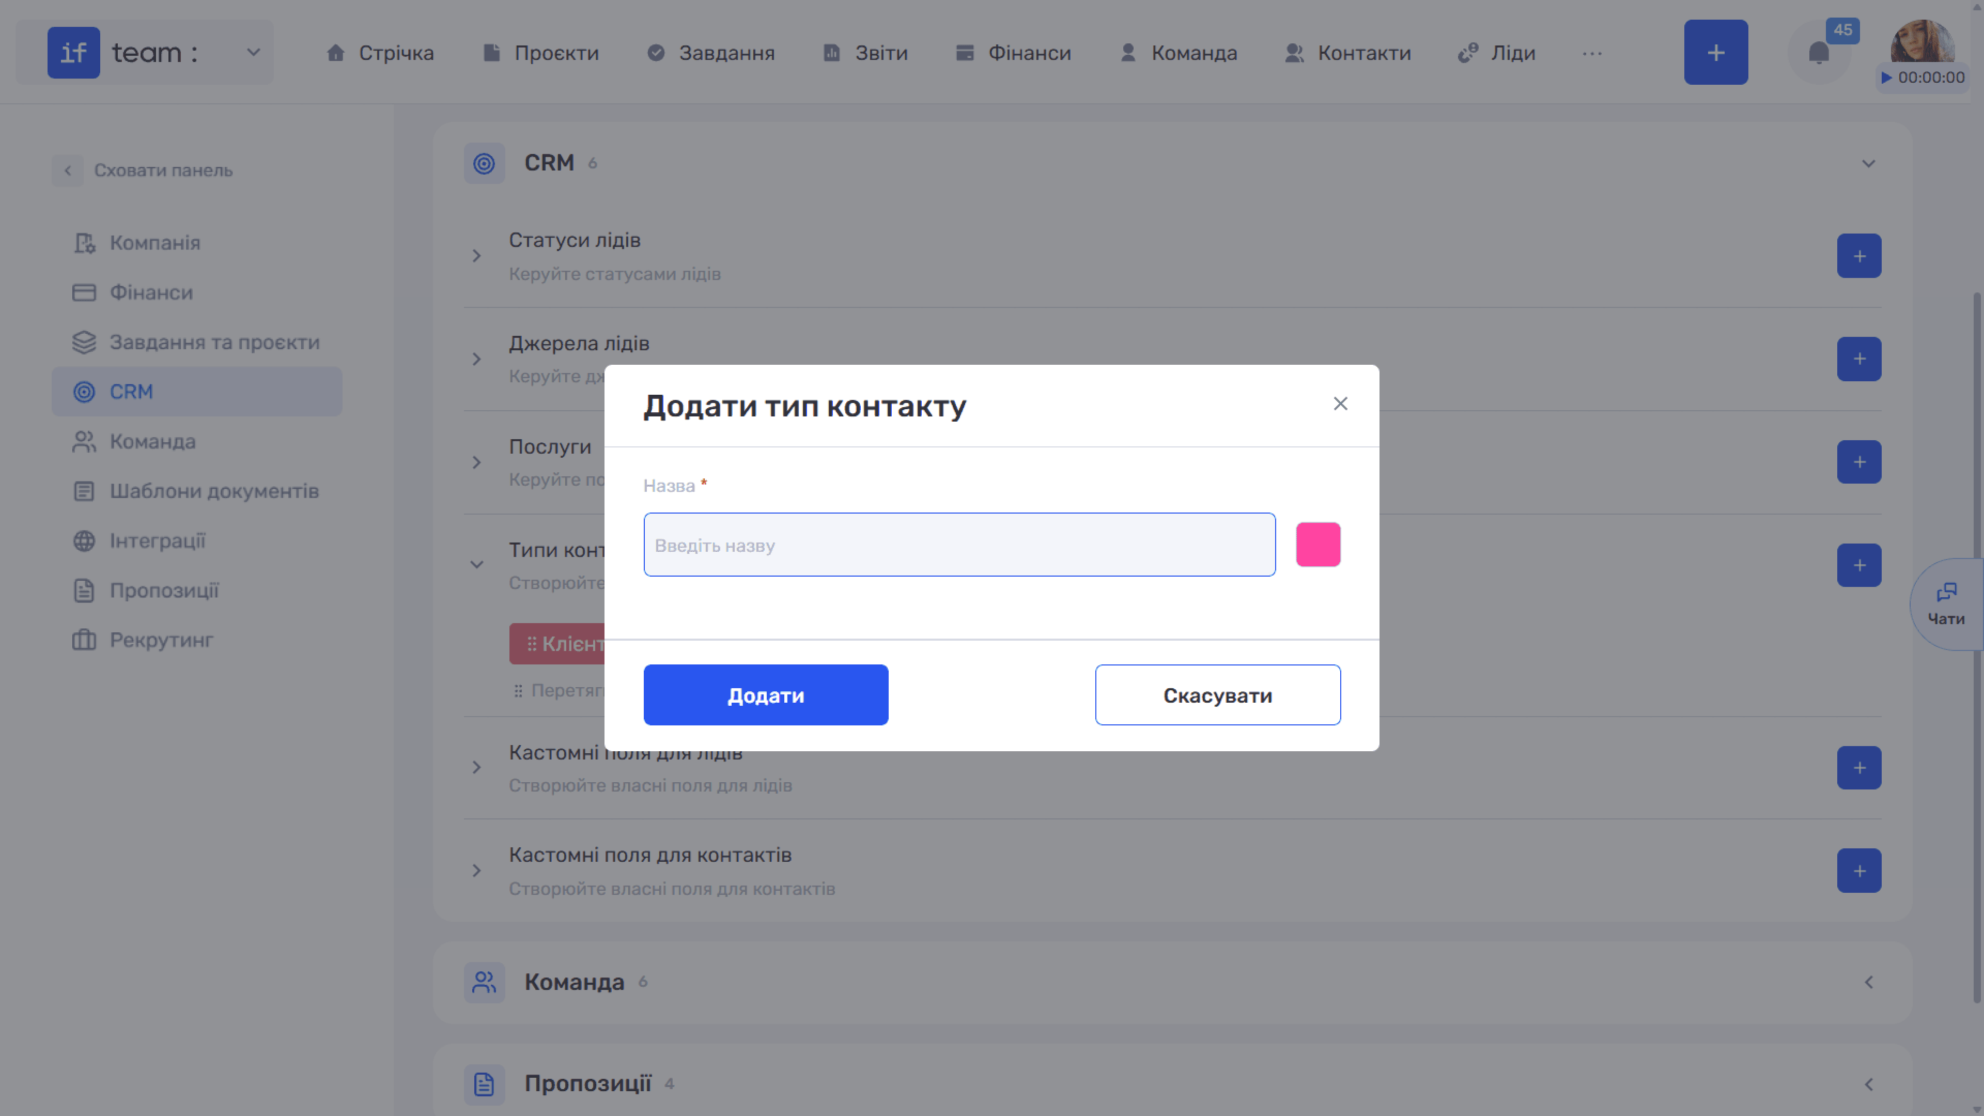Collapse the CRM settings group chevron

click(x=1868, y=163)
